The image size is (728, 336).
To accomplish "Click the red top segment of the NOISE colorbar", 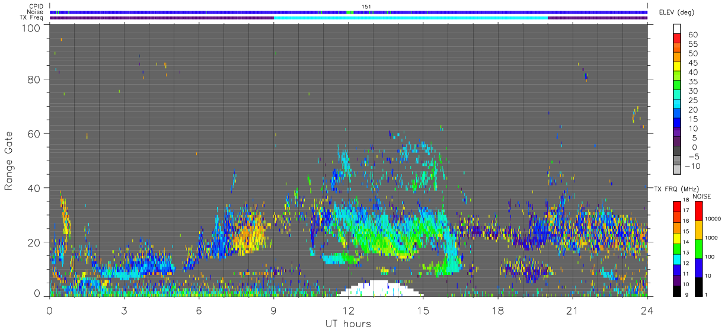I will (x=699, y=210).
